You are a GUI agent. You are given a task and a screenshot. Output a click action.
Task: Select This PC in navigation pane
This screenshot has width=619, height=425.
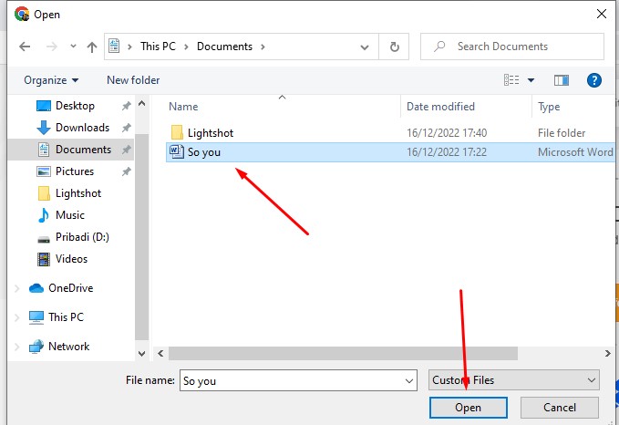(x=66, y=317)
